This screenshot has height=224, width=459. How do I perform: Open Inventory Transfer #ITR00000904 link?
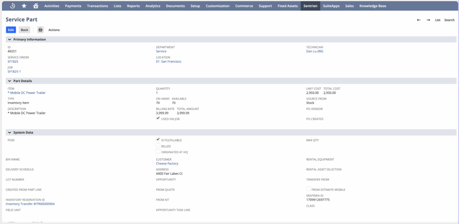click(x=30, y=204)
